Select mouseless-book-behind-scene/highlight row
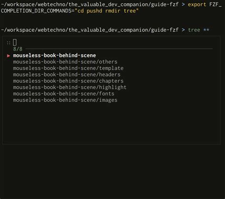The height and width of the screenshot is (199, 225). (70, 87)
